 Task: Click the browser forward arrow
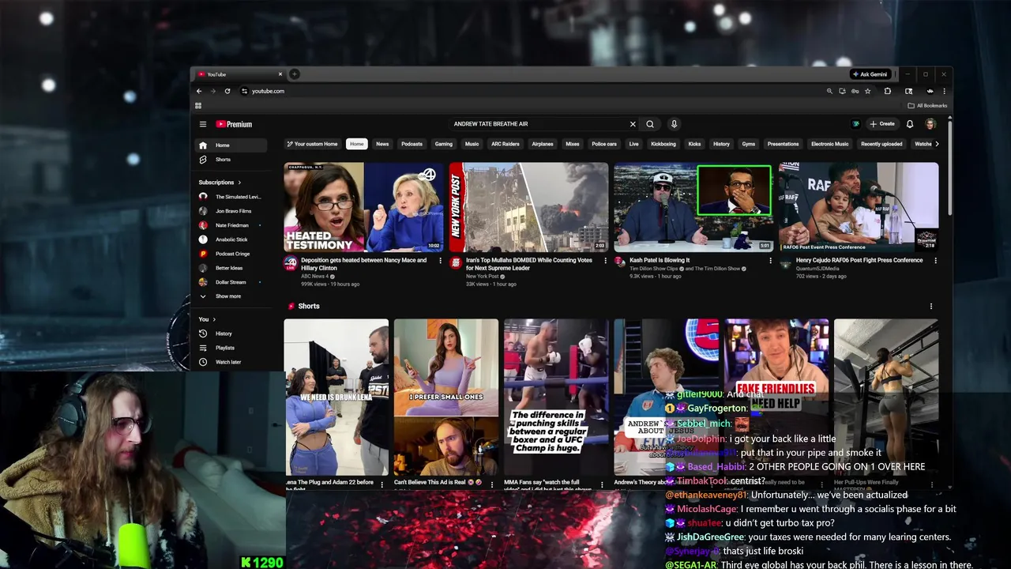[x=212, y=91]
